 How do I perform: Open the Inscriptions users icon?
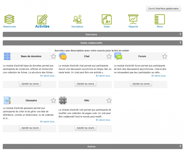[x=77, y=19]
